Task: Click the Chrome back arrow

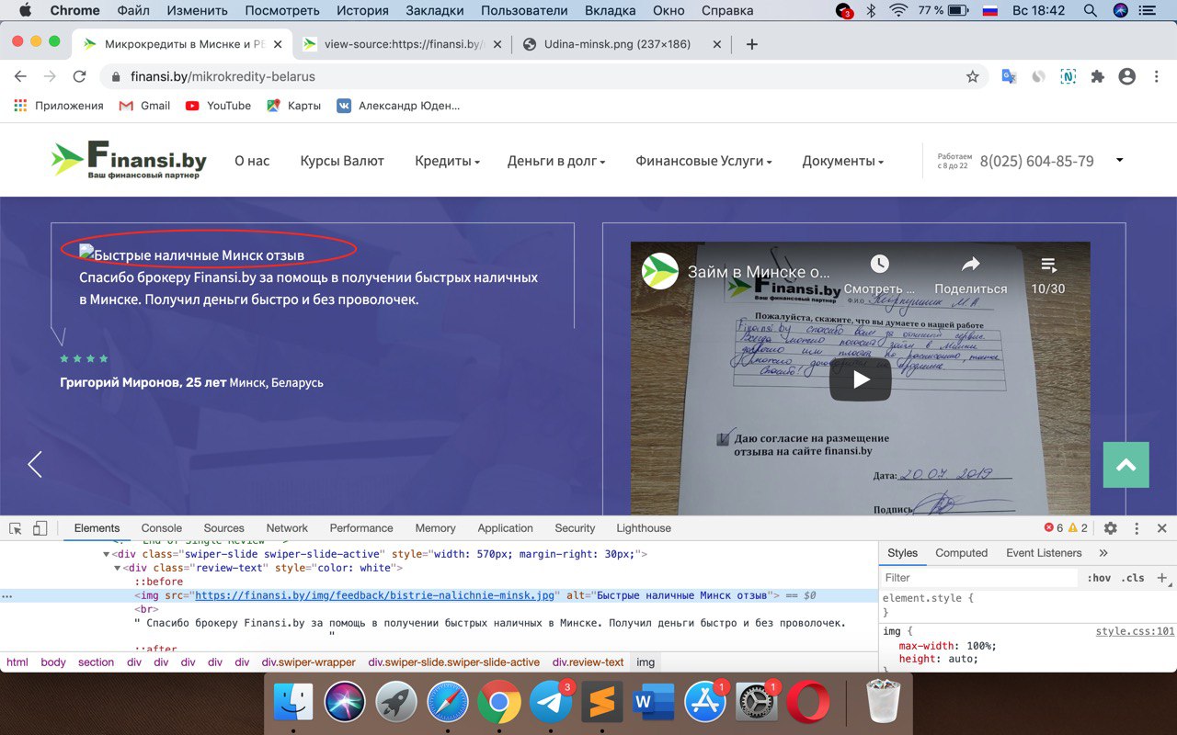Action: click(x=21, y=77)
